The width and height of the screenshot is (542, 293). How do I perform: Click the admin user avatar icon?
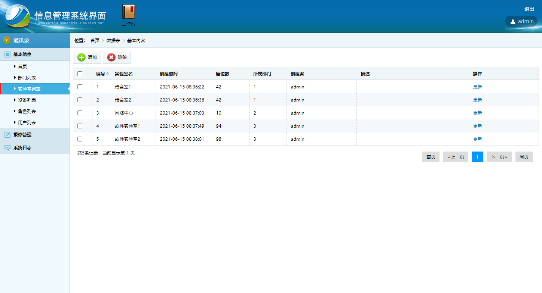(x=512, y=22)
